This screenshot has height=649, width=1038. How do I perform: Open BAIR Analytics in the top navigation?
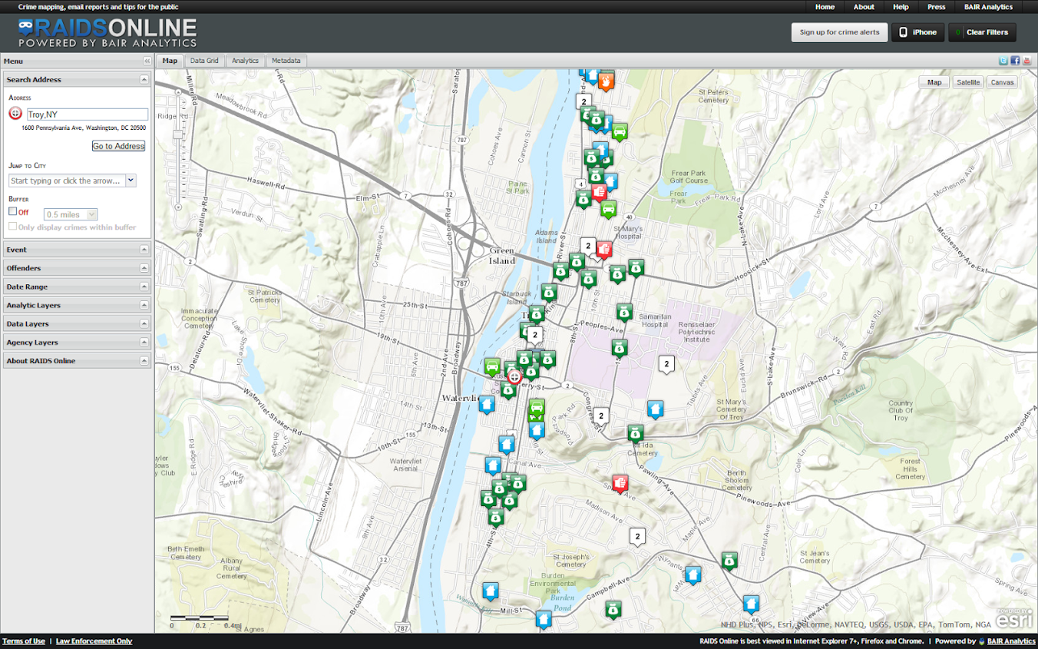pos(988,7)
